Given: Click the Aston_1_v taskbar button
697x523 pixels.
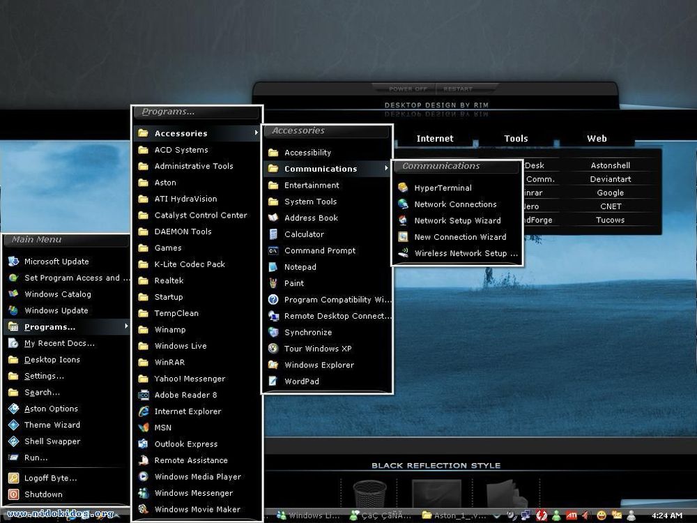Looking at the screenshot, I should coord(454,515).
